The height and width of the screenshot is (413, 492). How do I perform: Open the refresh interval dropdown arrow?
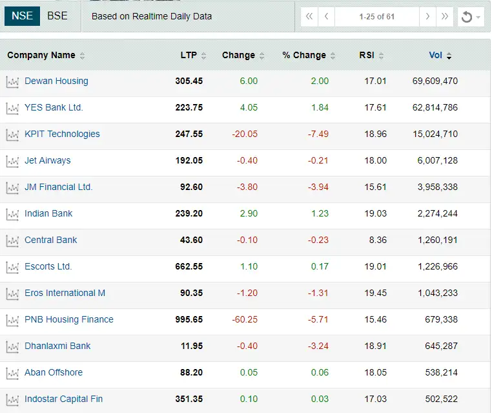[478, 17]
